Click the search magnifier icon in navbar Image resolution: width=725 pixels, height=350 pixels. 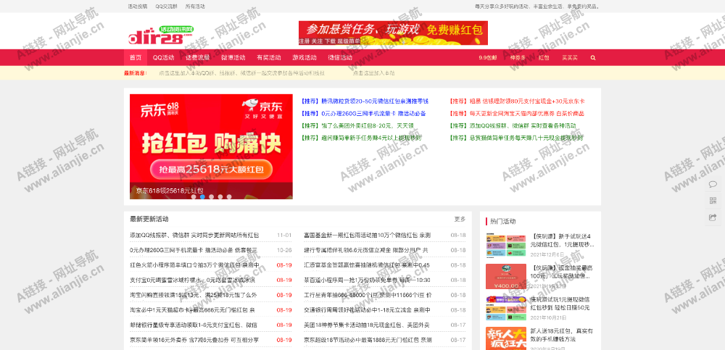point(593,57)
